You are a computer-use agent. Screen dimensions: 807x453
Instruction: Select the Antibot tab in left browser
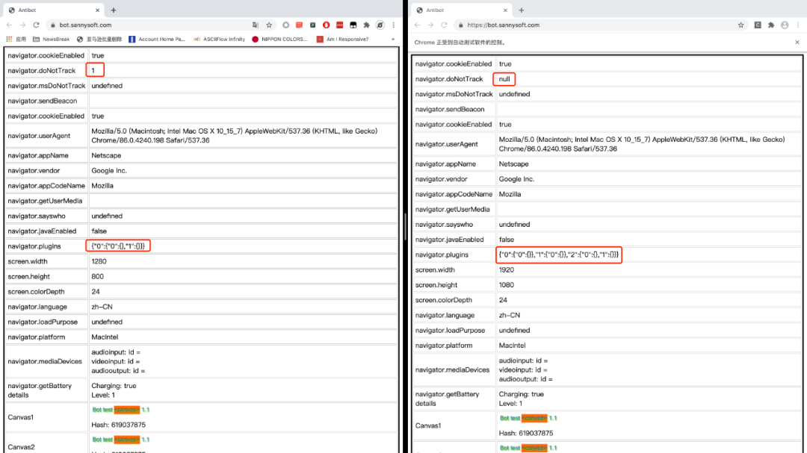(54, 10)
